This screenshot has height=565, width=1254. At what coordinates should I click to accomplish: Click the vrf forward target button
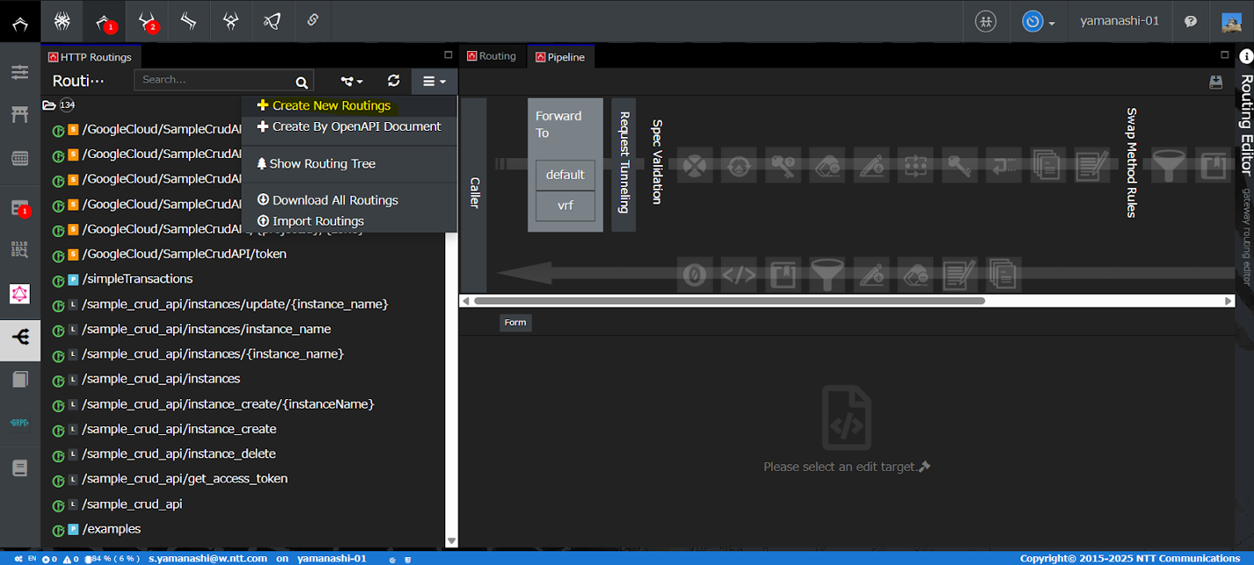(x=566, y=206)
